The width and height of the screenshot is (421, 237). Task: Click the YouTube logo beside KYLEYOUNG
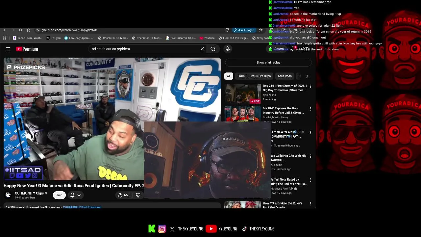tap(211, 229)
